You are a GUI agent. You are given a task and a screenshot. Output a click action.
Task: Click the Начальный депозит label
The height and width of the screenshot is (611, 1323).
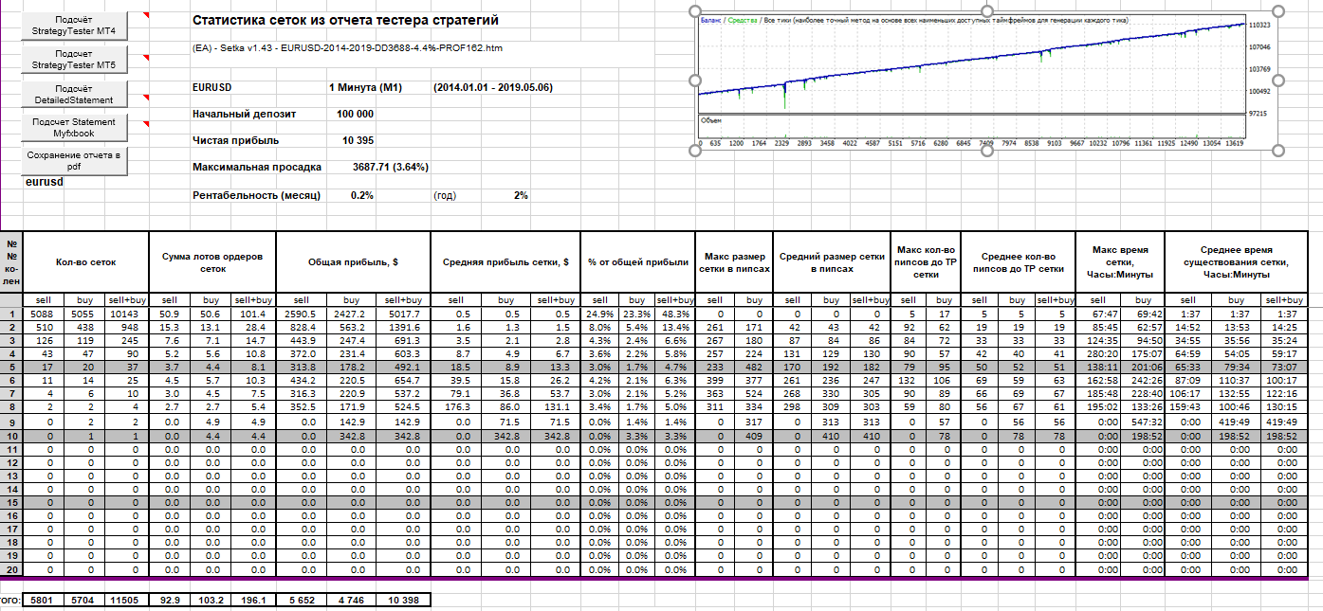tap(244, 114)
